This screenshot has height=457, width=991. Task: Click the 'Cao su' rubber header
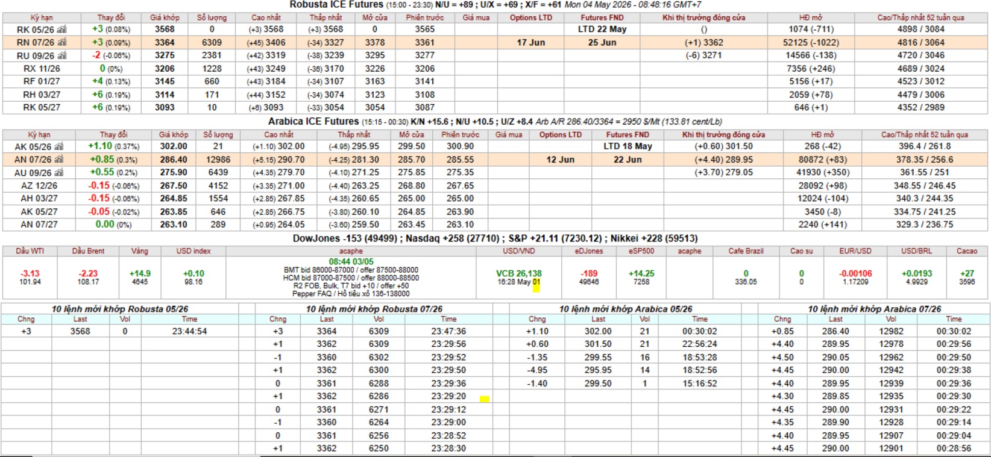pyautogui.click(x=801, y=251)
